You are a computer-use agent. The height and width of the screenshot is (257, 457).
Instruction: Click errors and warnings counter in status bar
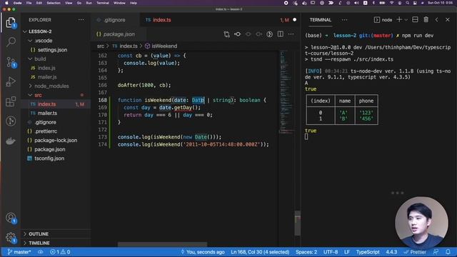[60, 252]
